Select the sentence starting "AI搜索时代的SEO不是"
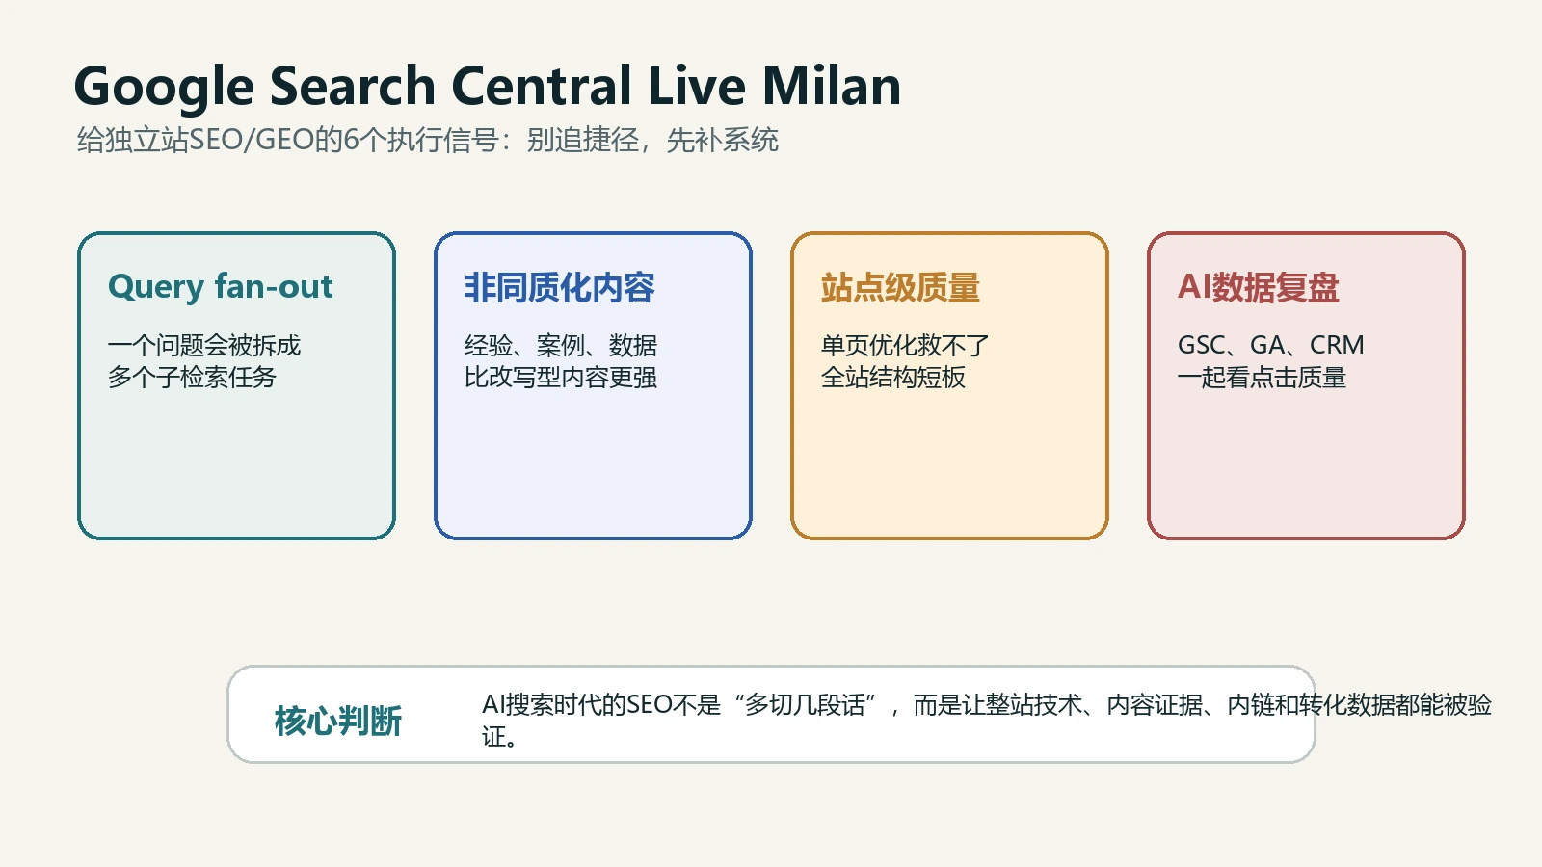 tap(987, 721)
